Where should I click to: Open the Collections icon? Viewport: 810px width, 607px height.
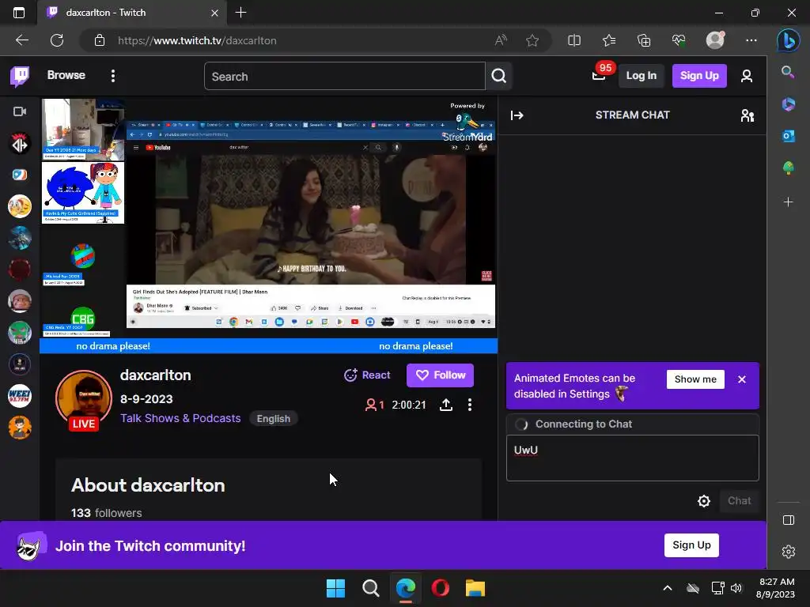[x=644, y=40]
